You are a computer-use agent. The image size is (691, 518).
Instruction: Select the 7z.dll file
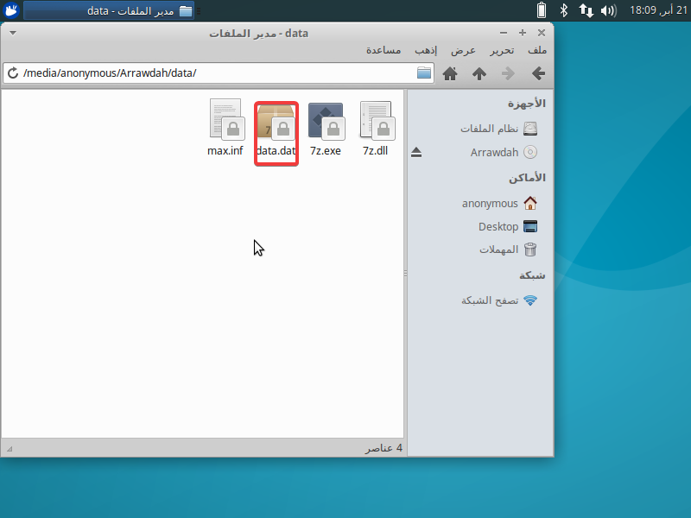coord(375,122)
